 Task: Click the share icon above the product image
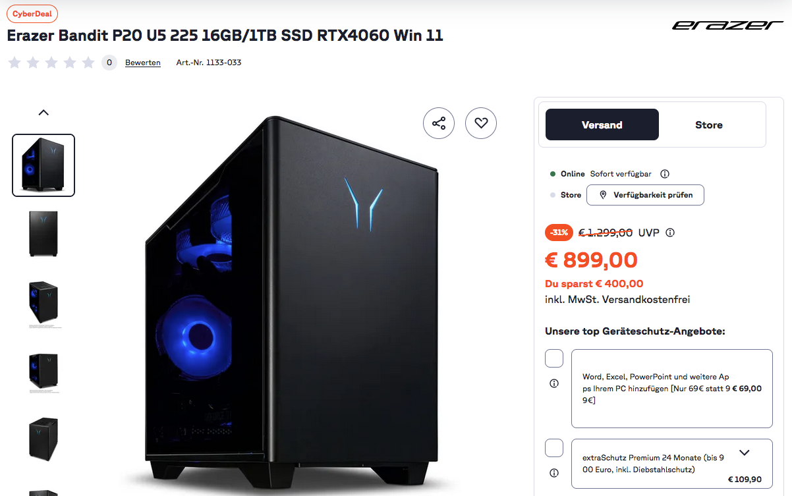coord(439,123)
